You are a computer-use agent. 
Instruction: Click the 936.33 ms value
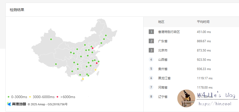204,69
